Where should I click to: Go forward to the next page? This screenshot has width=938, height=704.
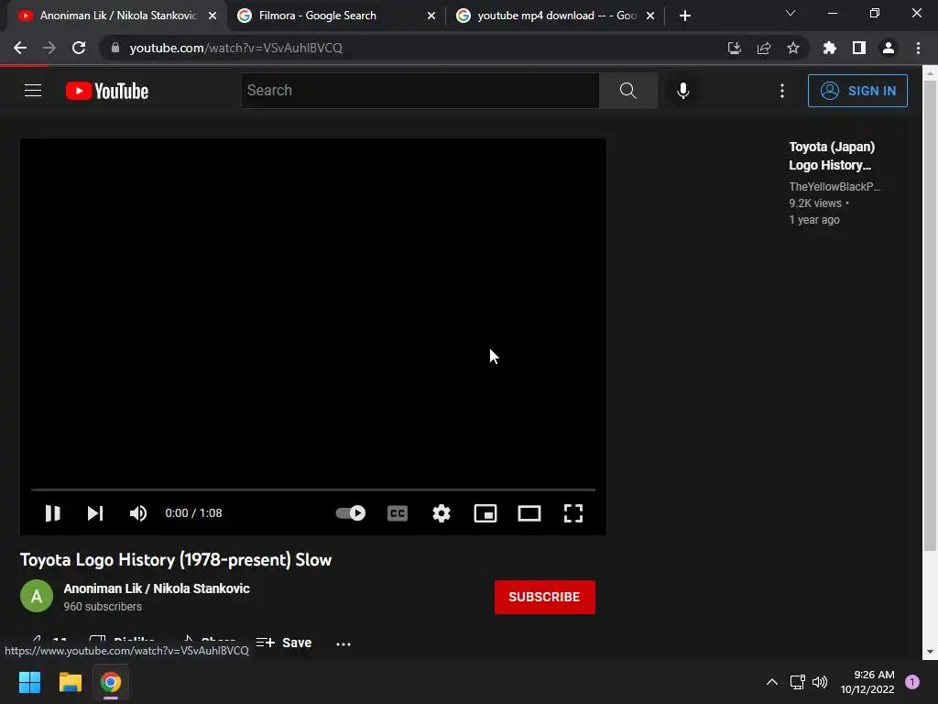(49, 48)
